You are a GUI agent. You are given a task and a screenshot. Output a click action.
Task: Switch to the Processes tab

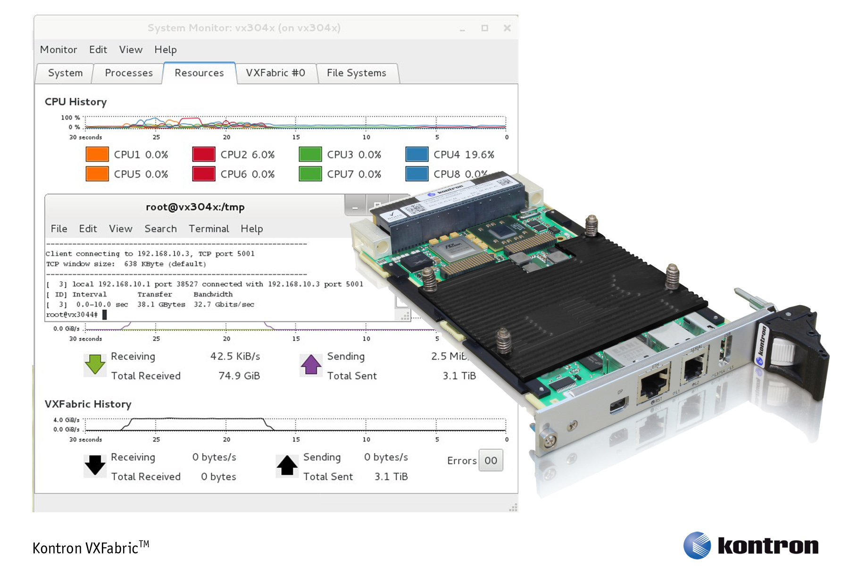point(129,73)
